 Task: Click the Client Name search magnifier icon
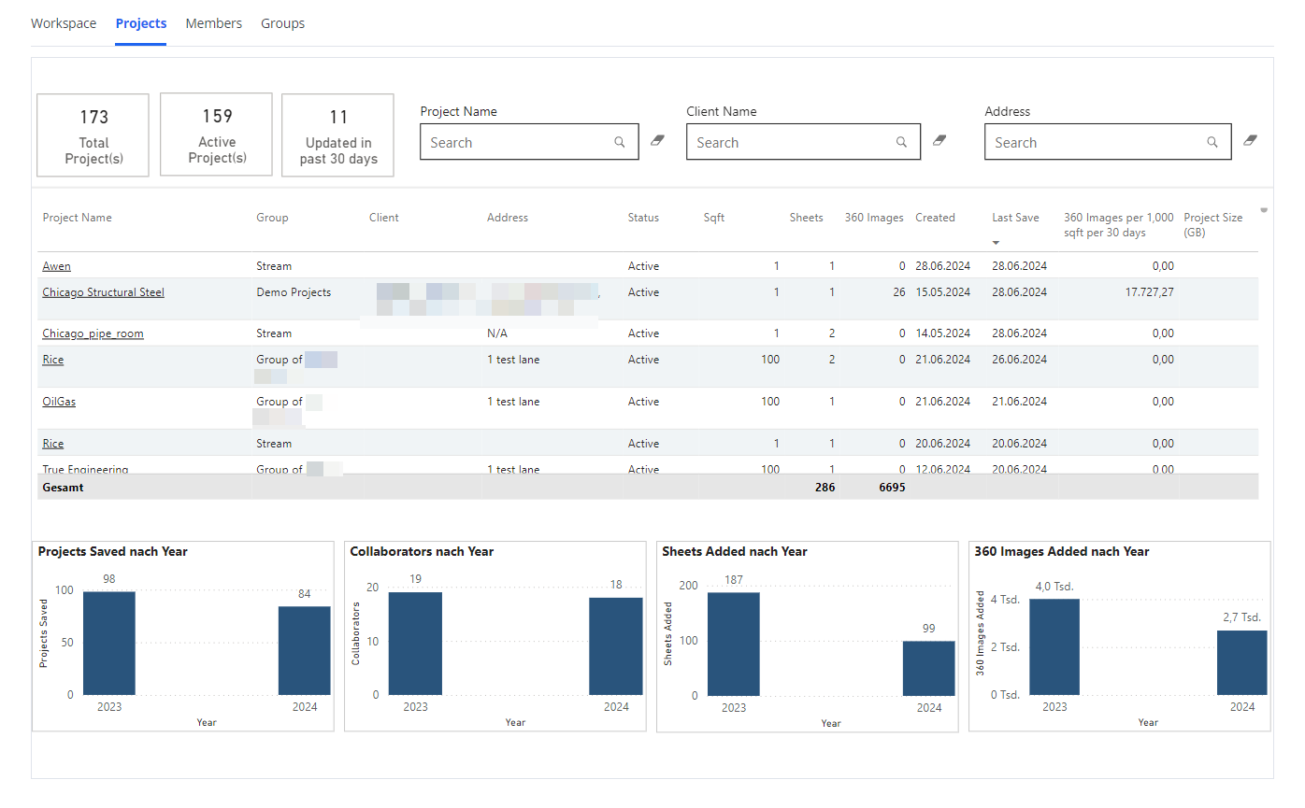[x=901, y=143]
